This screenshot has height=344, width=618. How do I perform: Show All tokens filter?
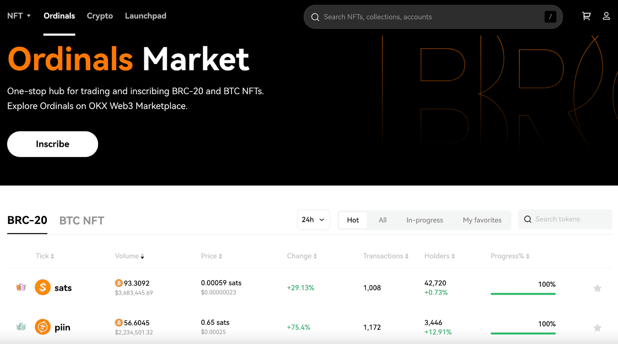pyautogui.click(x=383, y=220)
